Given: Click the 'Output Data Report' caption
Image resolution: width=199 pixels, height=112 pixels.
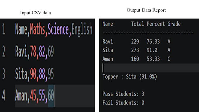Looking at the screenshot, I should (146, 10).
